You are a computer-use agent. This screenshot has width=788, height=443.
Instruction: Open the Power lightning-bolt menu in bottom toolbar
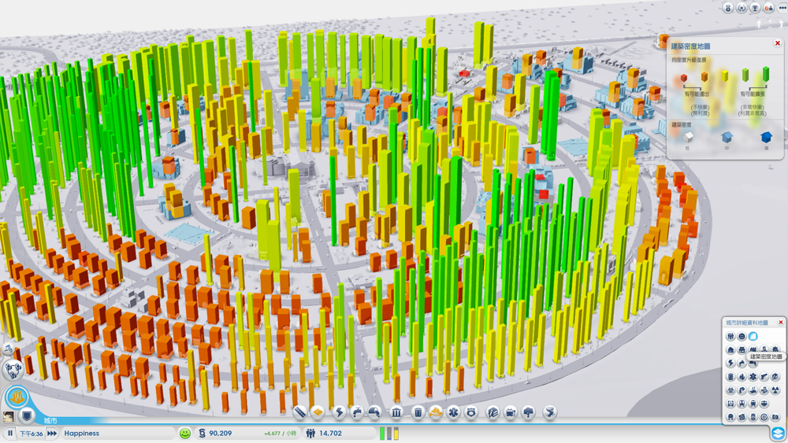pos(339,412)
